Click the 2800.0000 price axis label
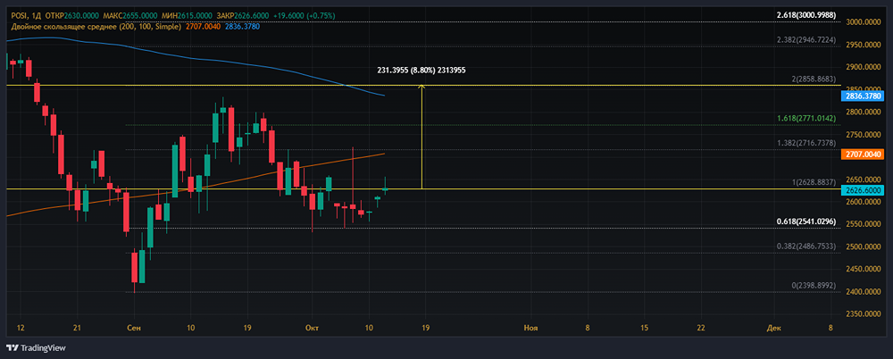Viewport: 893px width, 359px height. tap(864, 113)
